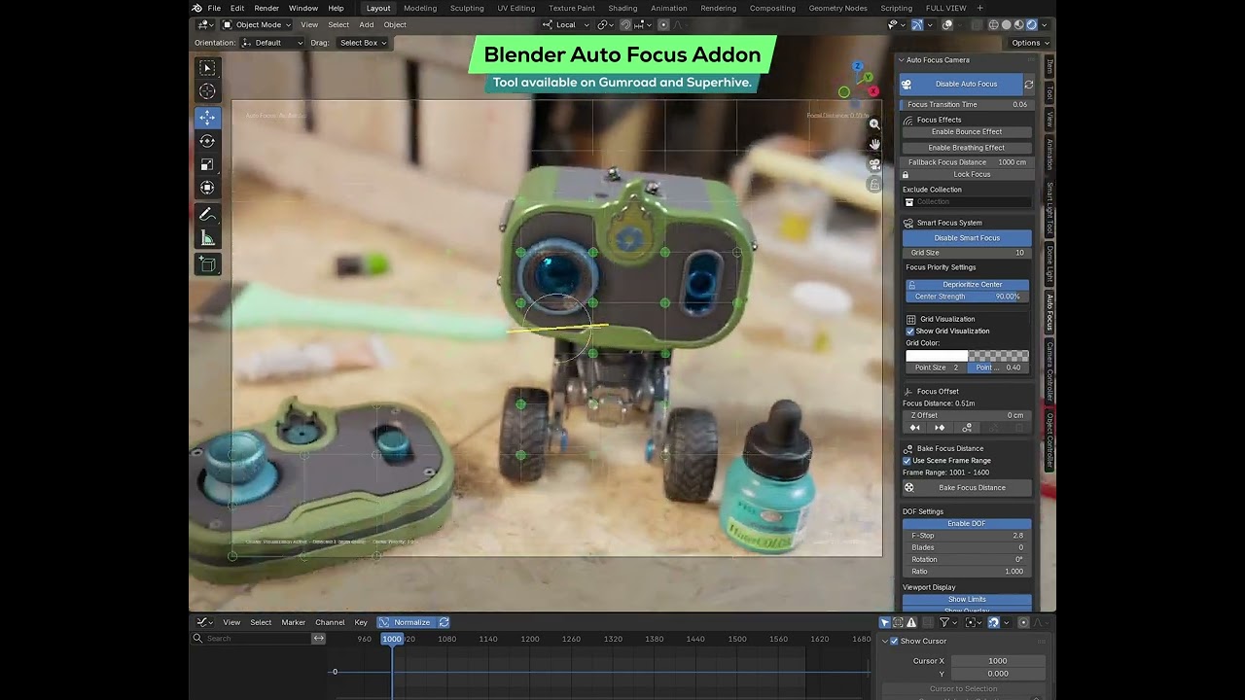Toggle Use Scene Frame Range checkbox
The width and height of the screenshot is (1245, 700).
[907, 461]
